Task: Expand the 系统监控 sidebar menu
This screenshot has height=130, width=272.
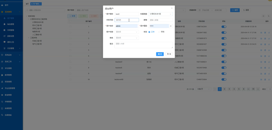Action: 20,55
